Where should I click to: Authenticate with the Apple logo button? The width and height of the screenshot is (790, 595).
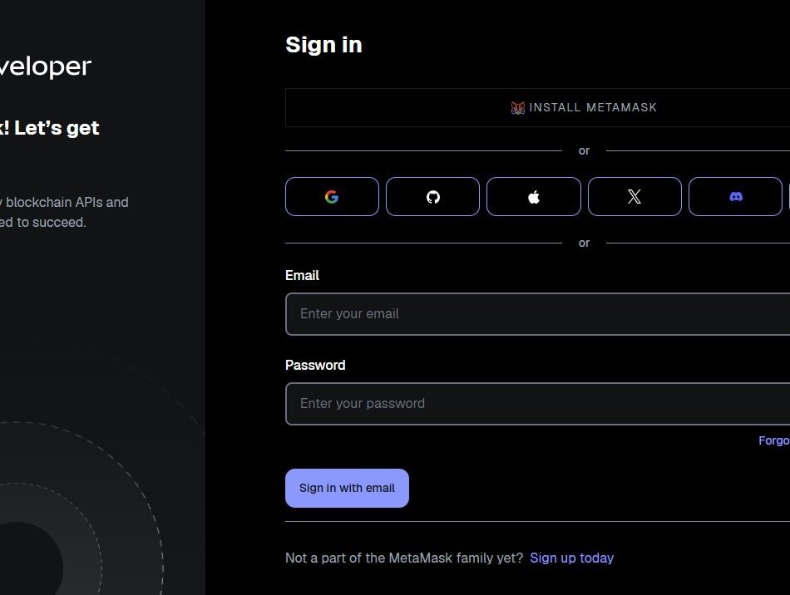533,196
